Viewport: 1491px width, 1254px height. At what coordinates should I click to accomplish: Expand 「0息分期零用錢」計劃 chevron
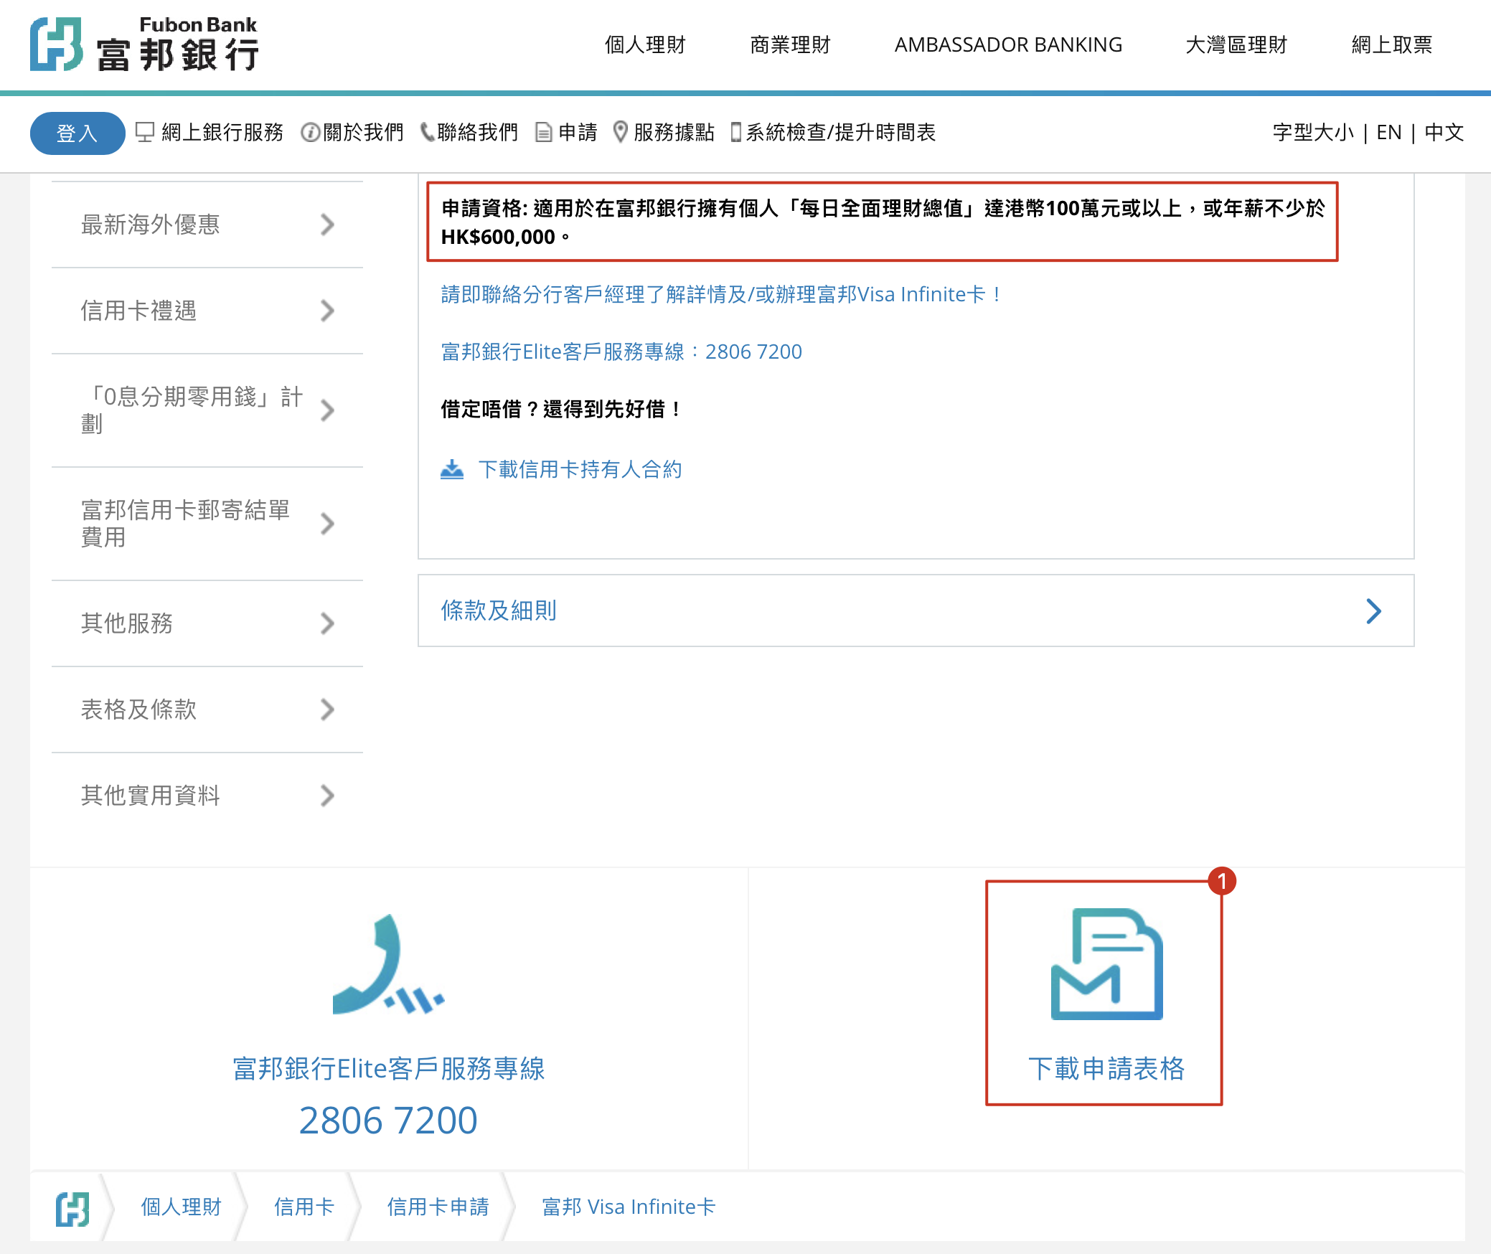coord(327,410)
